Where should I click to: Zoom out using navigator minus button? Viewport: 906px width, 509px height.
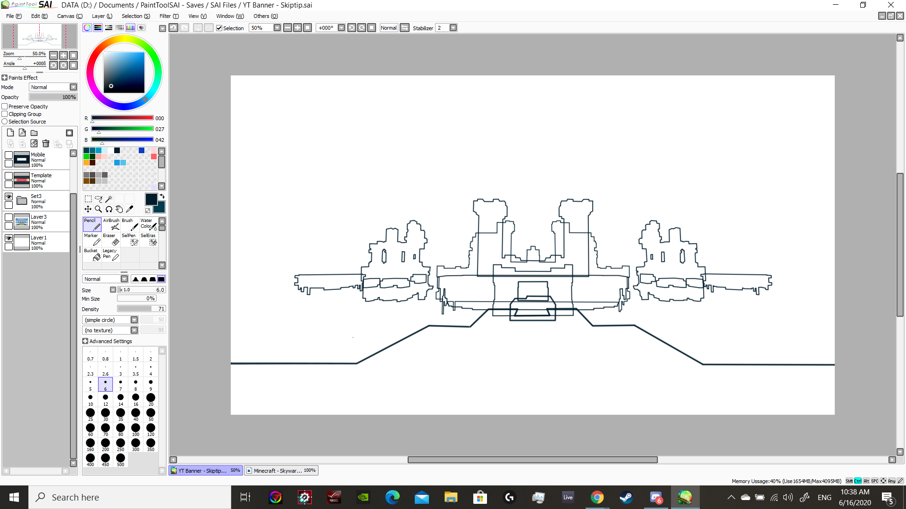pos(53,55)
